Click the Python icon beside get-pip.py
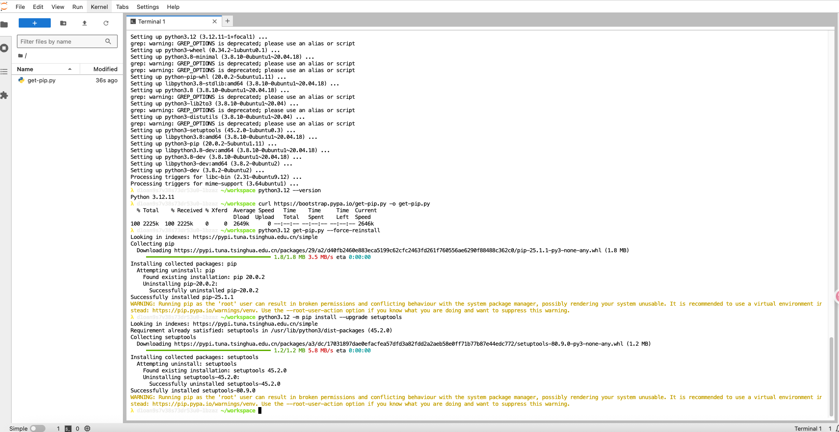The height and width of the screenshot is (432, 839). 21,81
